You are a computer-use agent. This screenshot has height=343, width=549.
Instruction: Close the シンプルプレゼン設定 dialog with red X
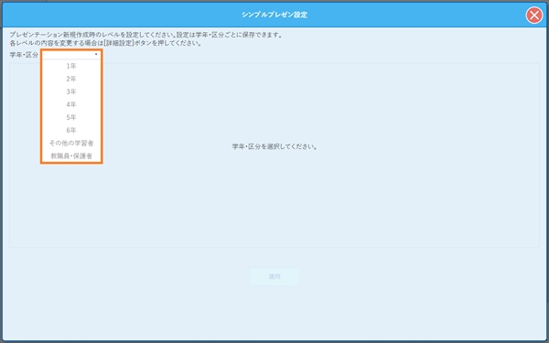pyautogui.click(x=534, y=16)
